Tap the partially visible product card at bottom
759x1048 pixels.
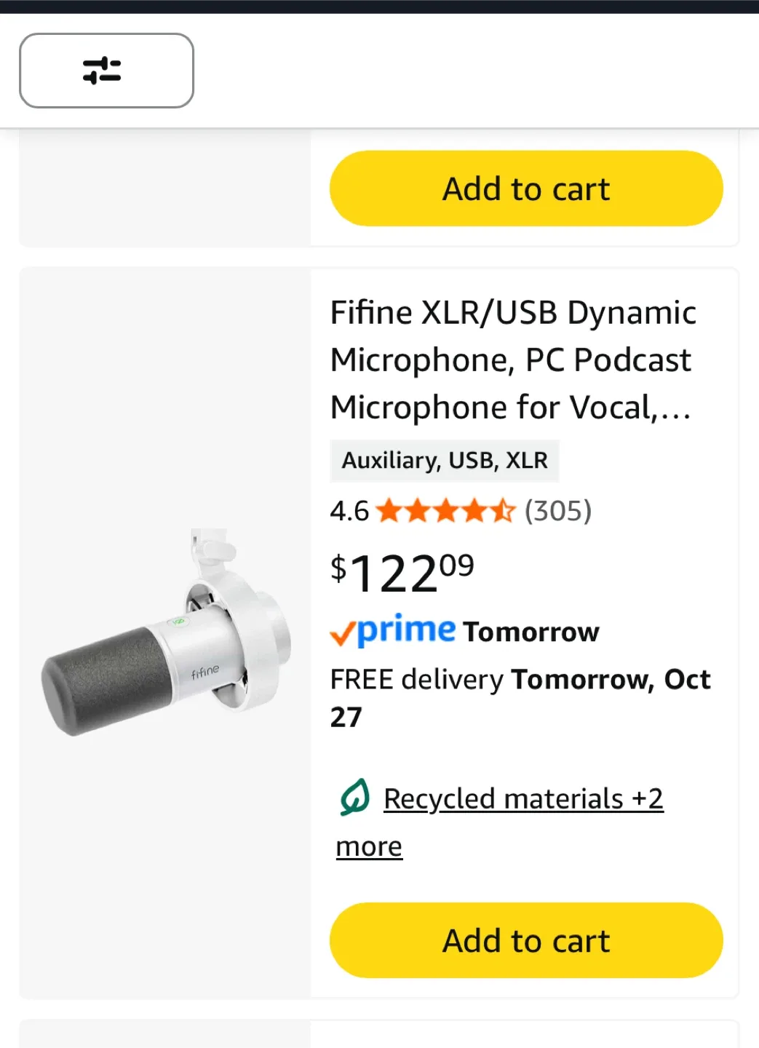(378, 1034)
